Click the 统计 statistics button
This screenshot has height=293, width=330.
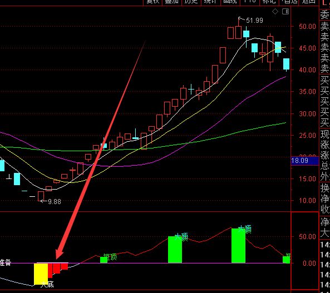[x=210, y=2]
